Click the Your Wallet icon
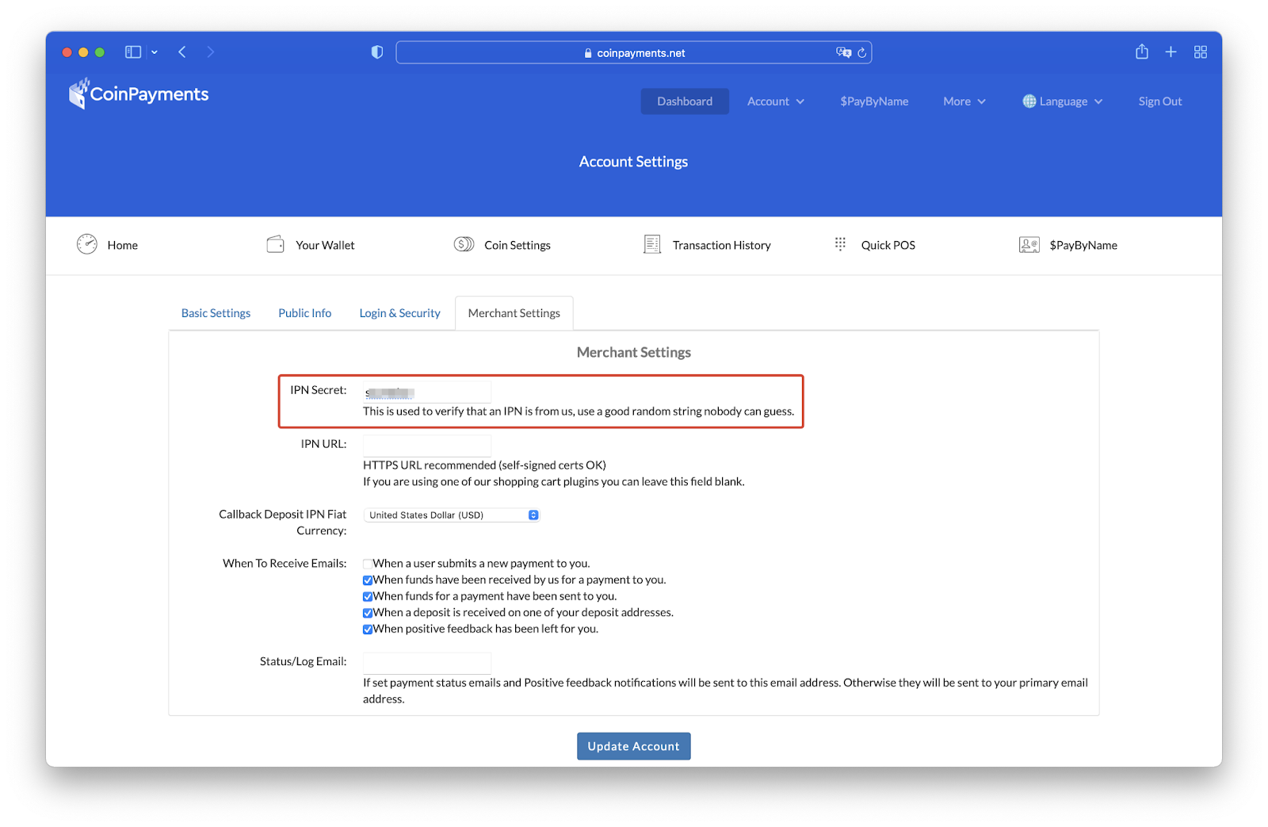 275,244
